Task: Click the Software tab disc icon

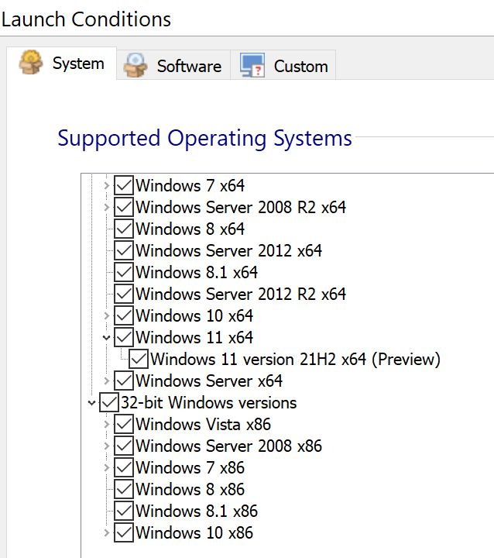Action: [136, 65]
